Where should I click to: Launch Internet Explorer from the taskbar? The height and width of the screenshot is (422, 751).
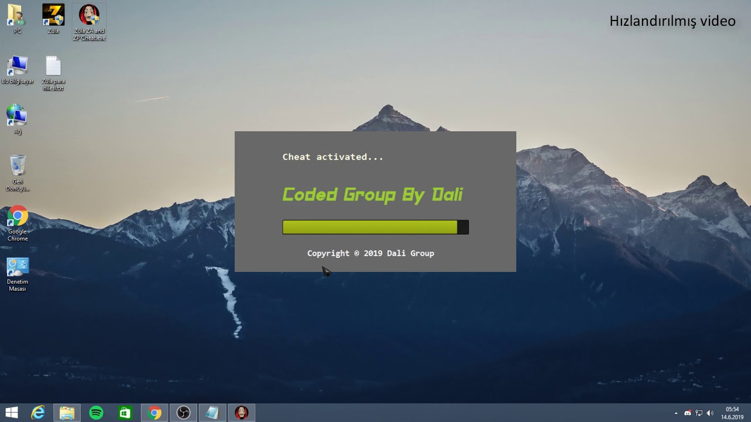[38, 413]
